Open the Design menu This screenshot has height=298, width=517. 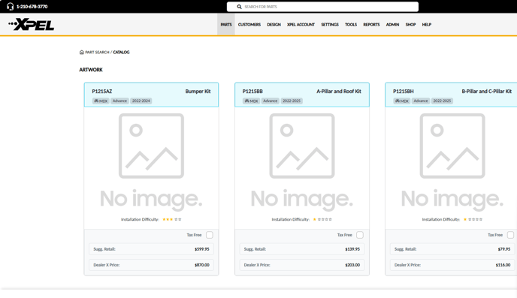click(x=274, y=24)
